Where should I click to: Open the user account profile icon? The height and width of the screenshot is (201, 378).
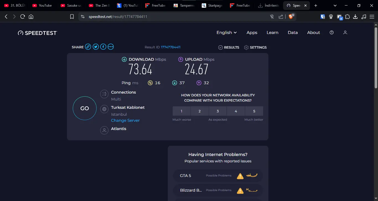(345, 33)
